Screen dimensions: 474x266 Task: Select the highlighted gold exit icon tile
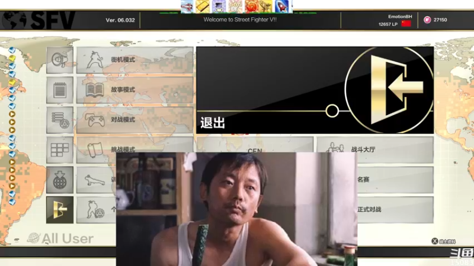pyautogui.click(x=60, y=210)
